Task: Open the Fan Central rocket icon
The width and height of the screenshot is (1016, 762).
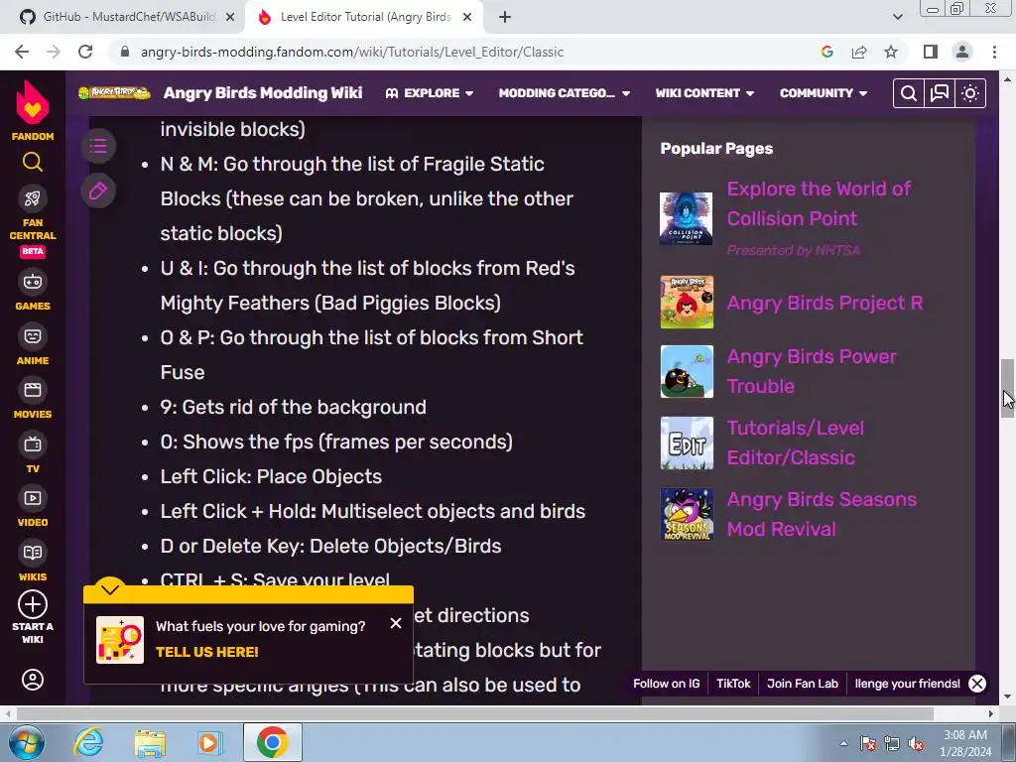Action: [x=33, y=198]
